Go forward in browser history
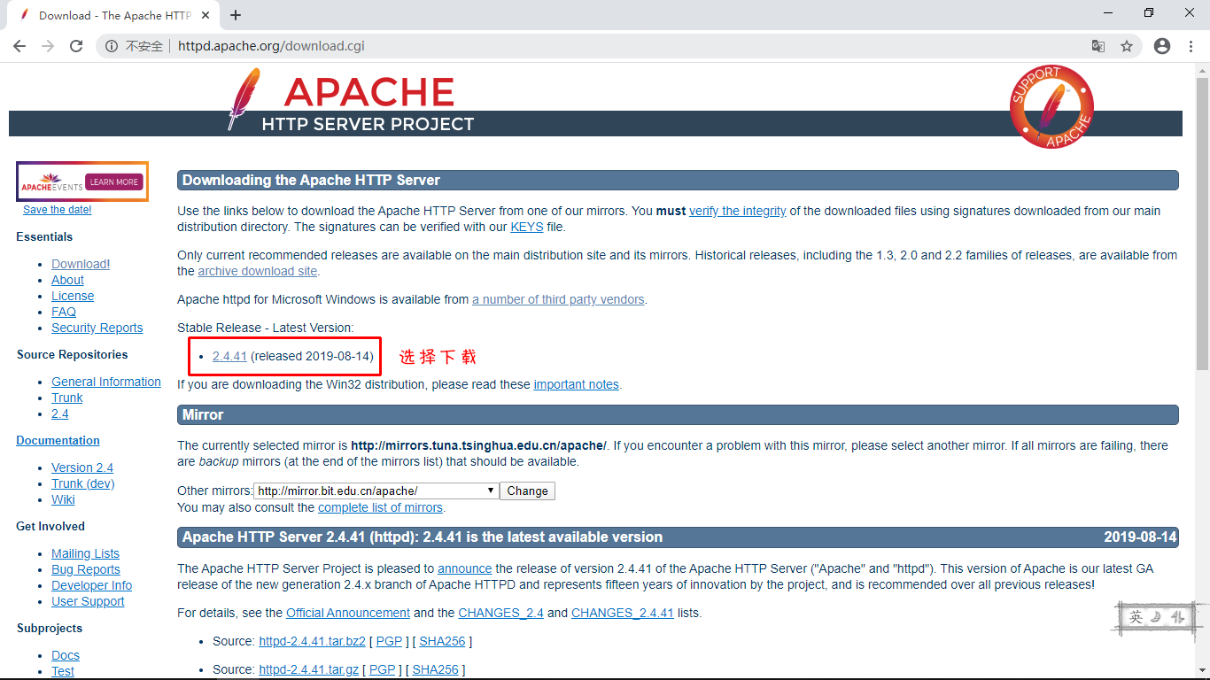This screenshot has height=680, width=1210. coord(48,46)
